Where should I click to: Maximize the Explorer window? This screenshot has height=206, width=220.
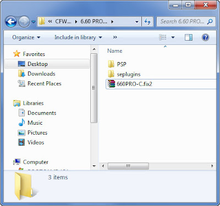coord(188,5)
